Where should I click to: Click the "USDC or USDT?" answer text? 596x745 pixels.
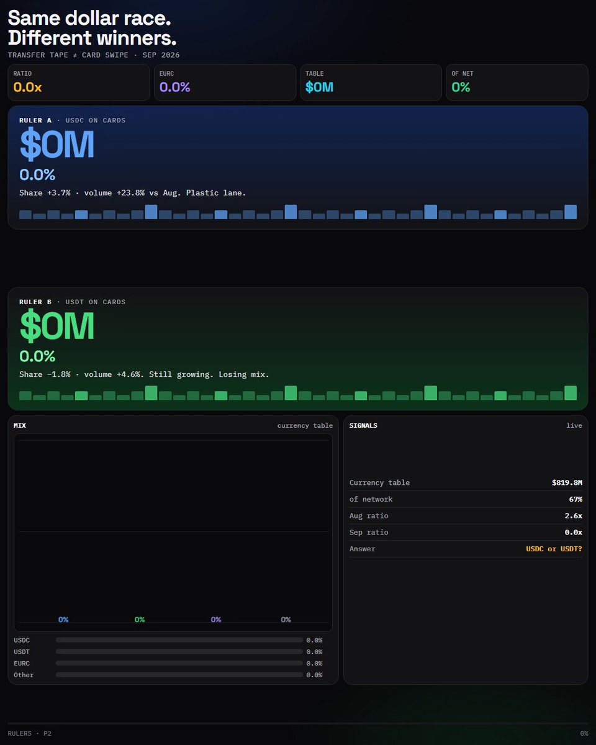click(x=554, y=549)
